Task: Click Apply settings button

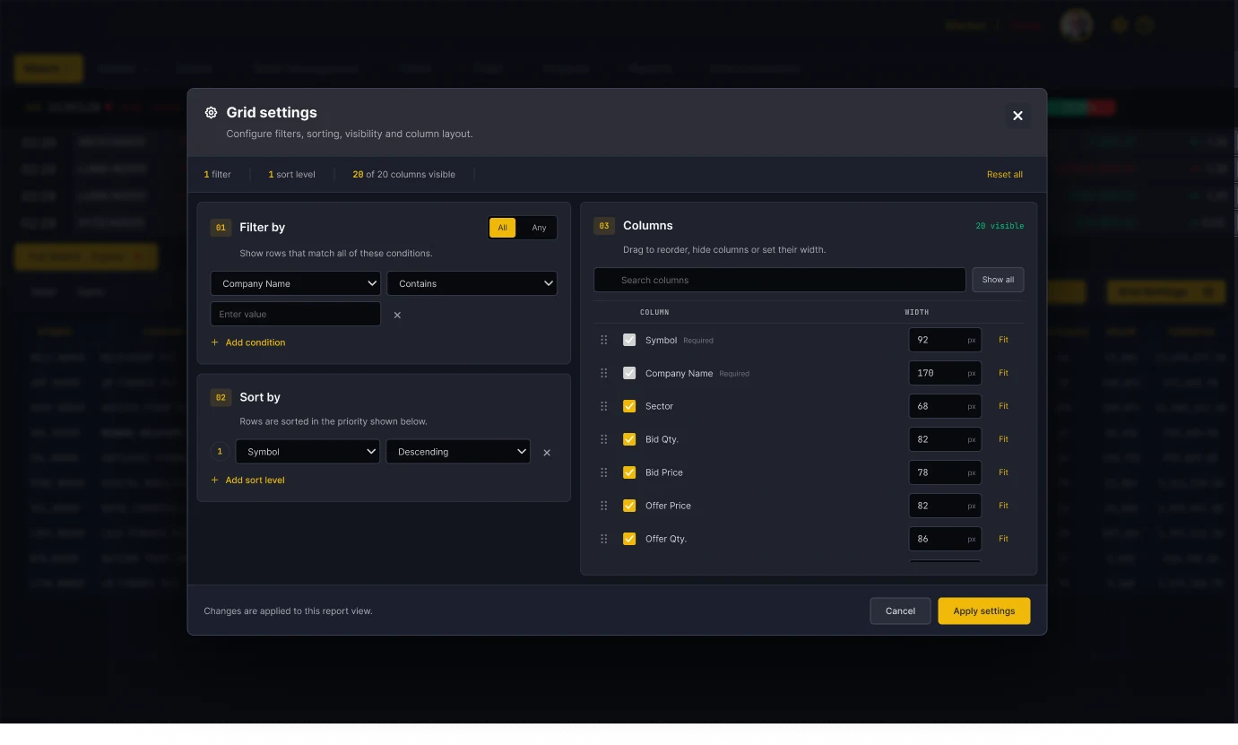Action: click(x=984, y=611)
